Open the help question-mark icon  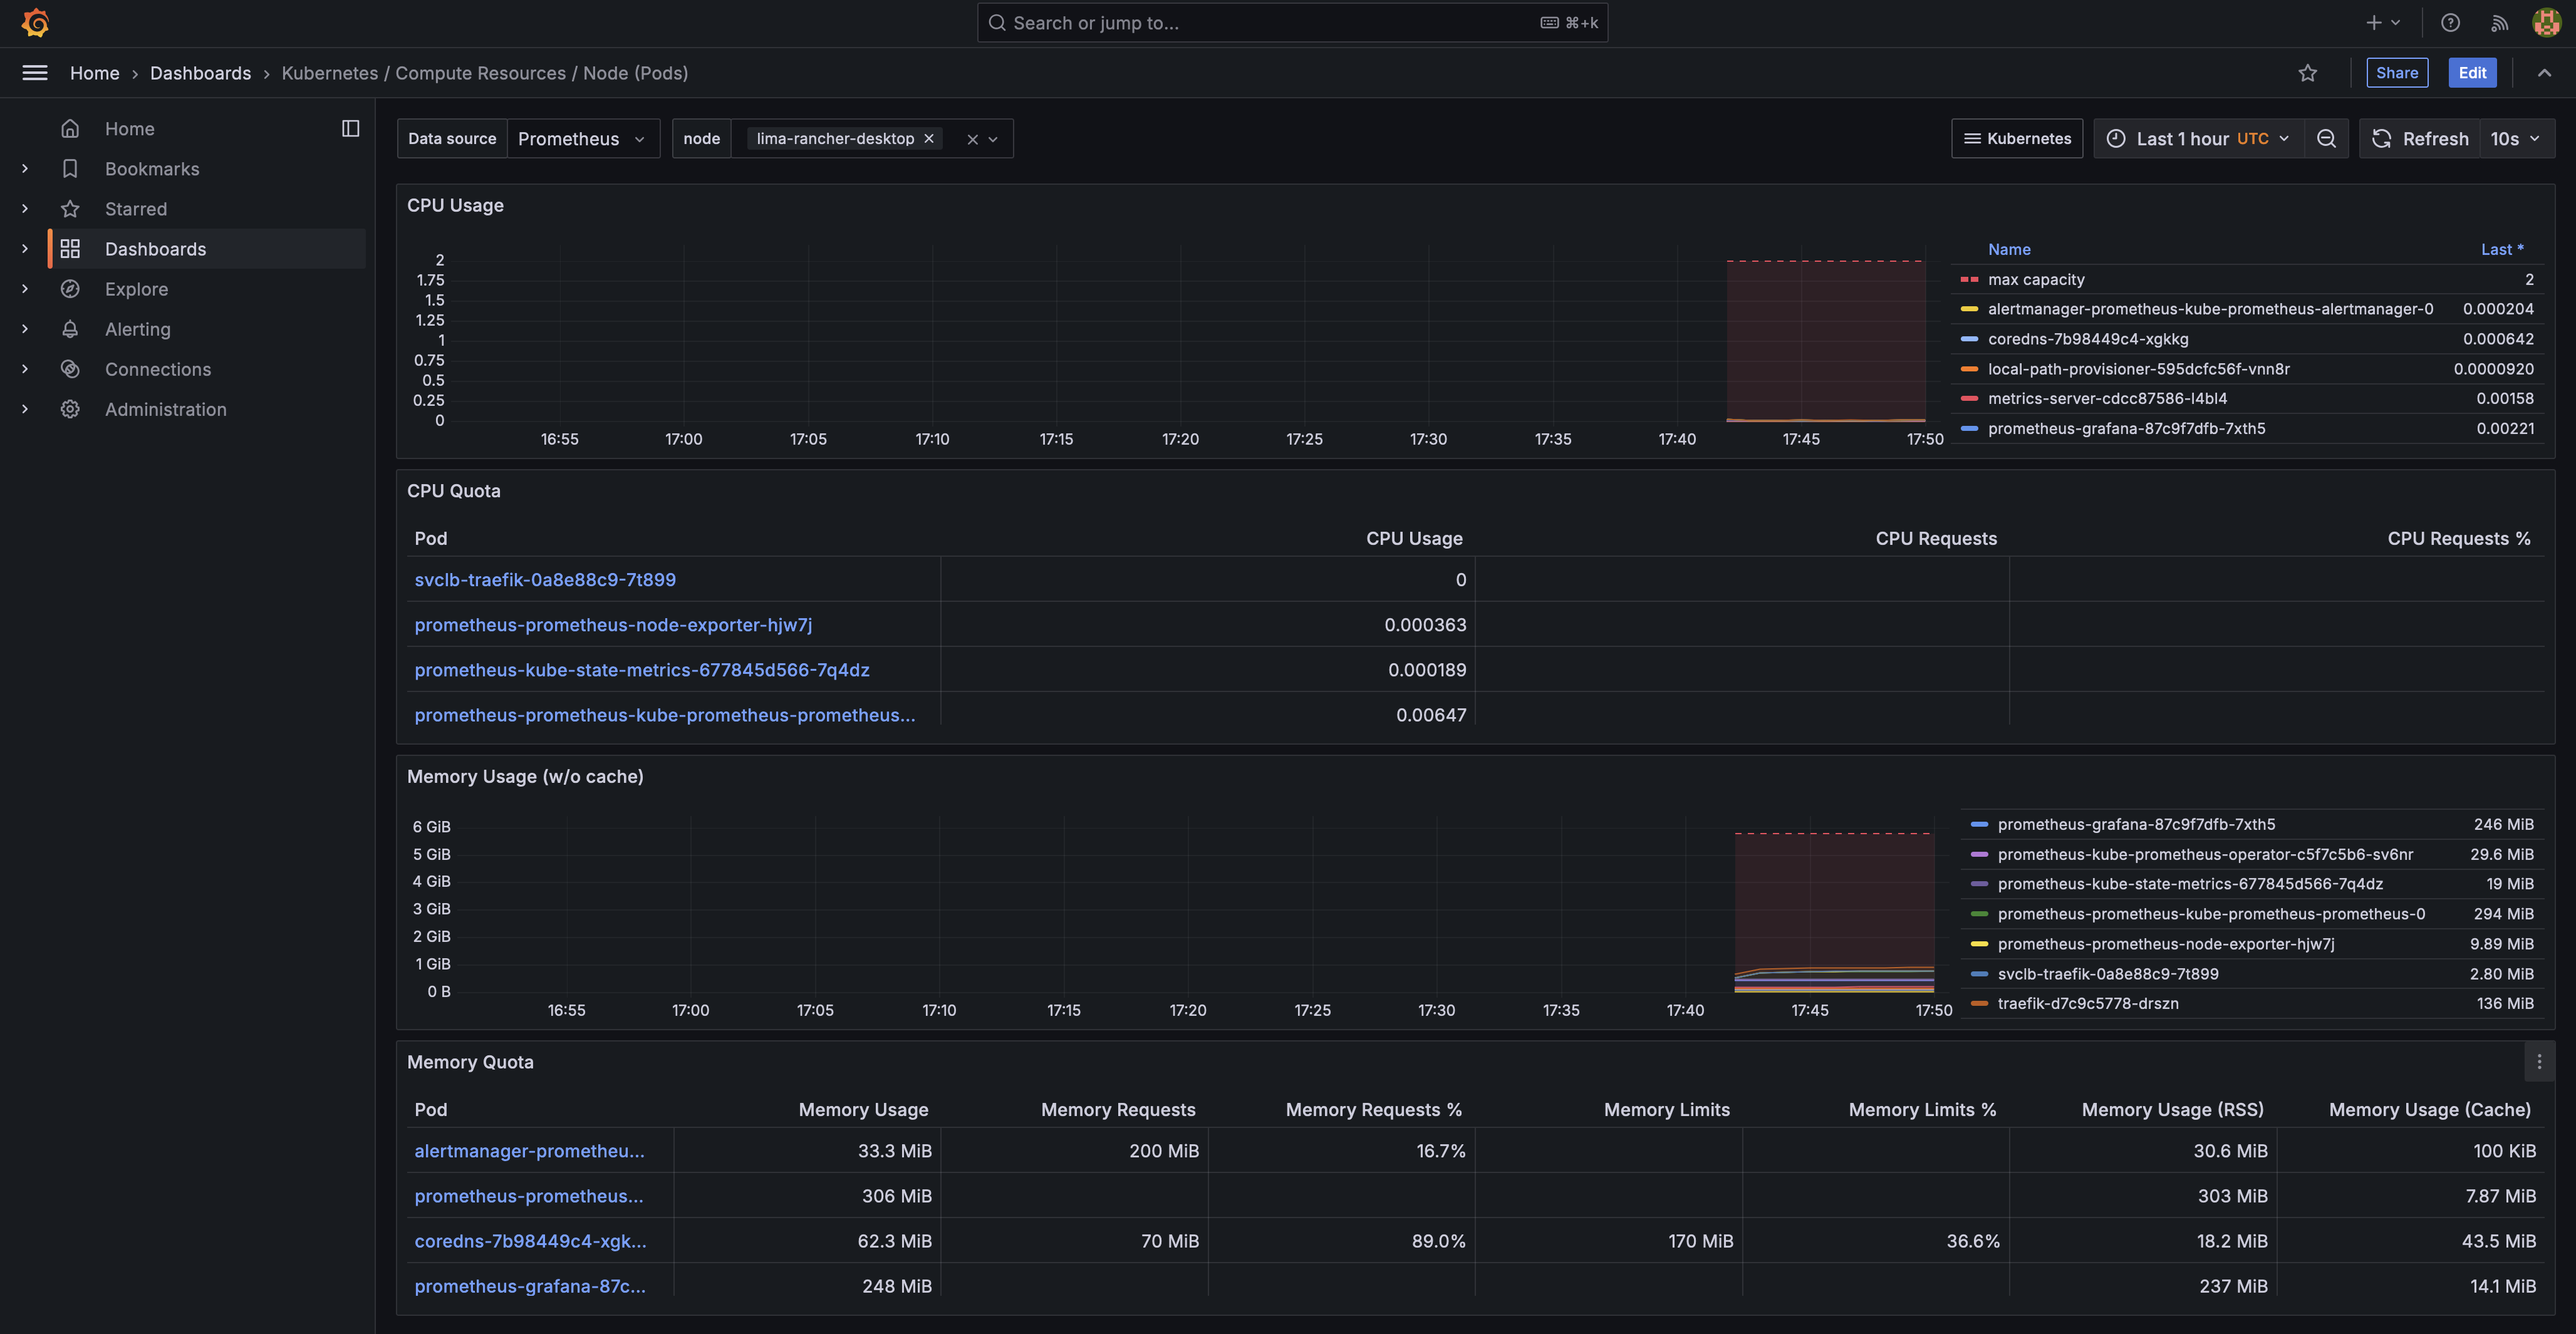pos(2450,22)
